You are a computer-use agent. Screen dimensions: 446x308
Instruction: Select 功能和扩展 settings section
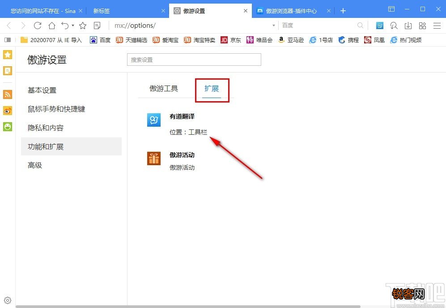[x=71, y=146]
